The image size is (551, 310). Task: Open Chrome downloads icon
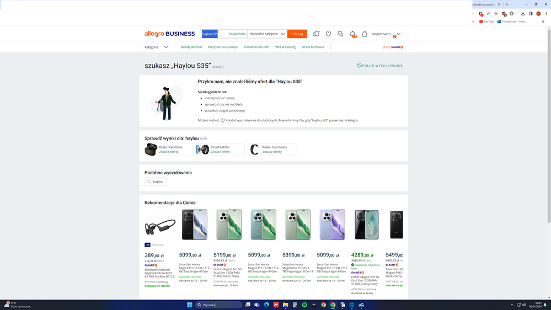[523, 14]
